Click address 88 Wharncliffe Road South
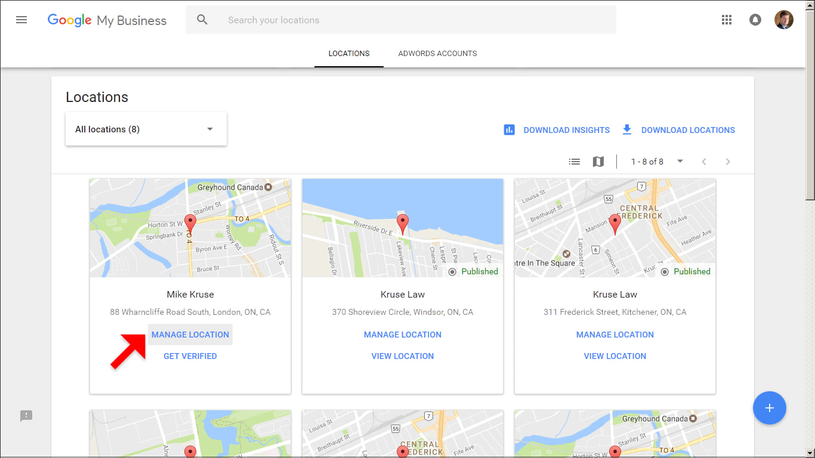The image size is (815, 458). coord(190,312)
